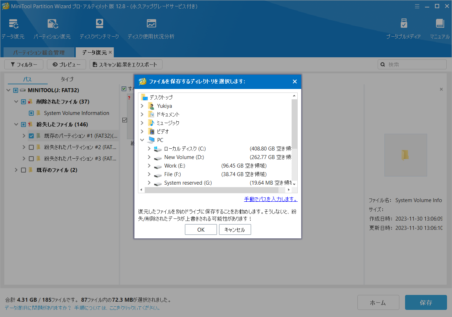Click lost files (紛失したファイル) folder icon

[x=30, y=125]
